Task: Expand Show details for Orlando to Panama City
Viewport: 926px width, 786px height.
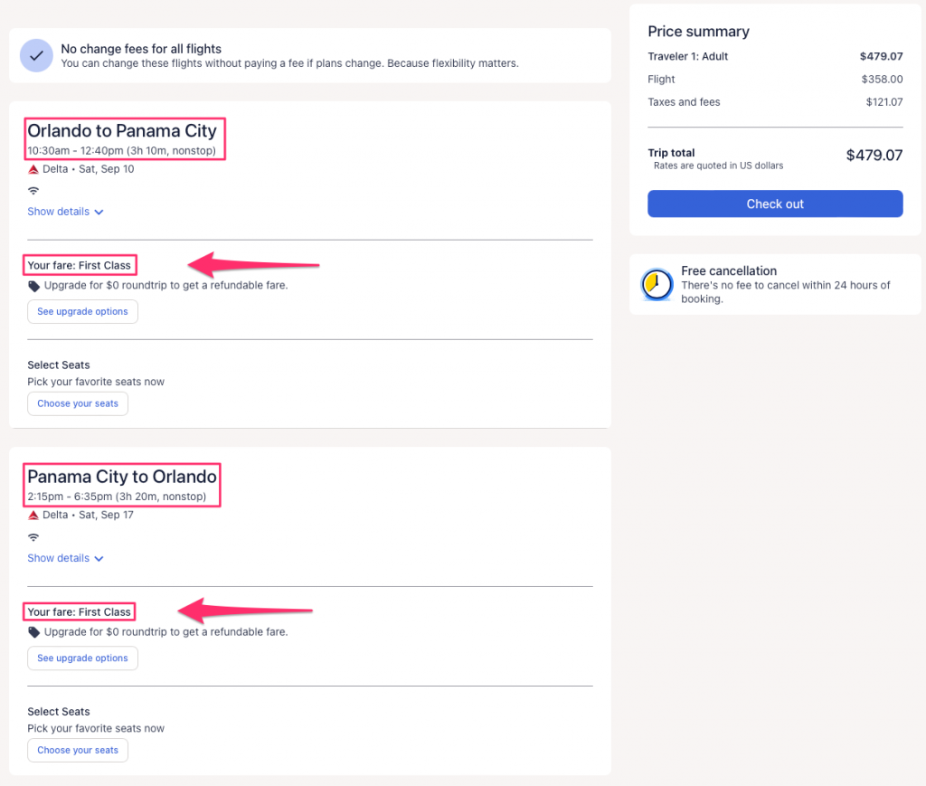Action: point(65,212)
